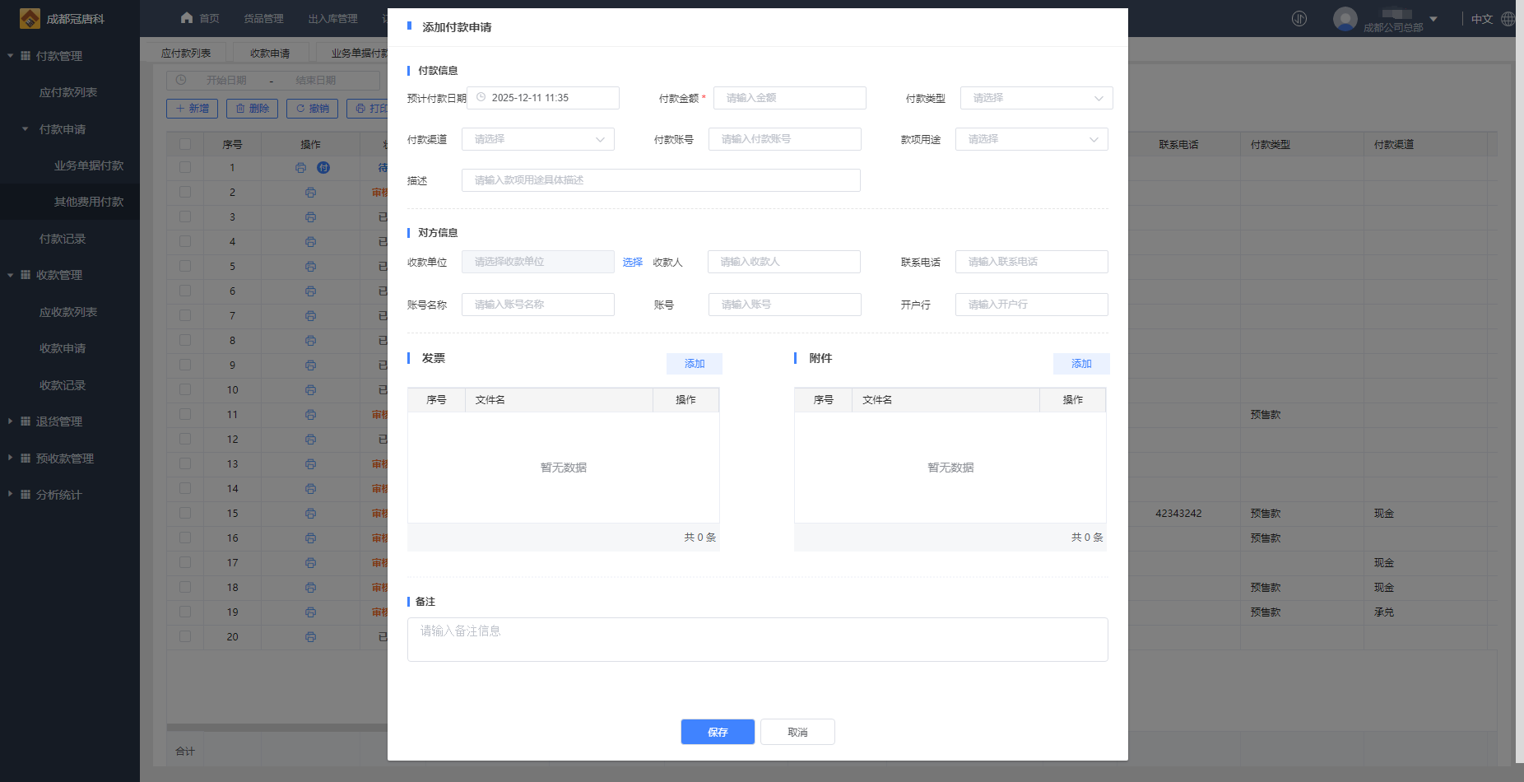Click the print icon in row 12

[x=310, y=440]
